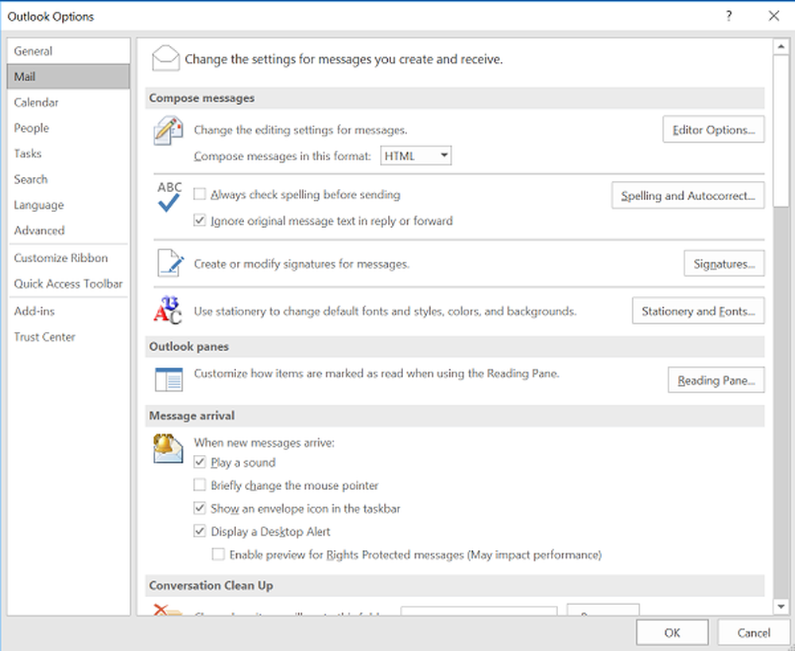Screen dimensions: 795x651
Task: Open Trust Center settings
Action: click(x=68, y=337)
